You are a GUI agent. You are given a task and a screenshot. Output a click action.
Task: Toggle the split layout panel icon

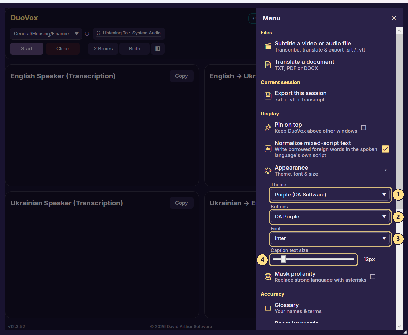pyautogui.click(x=158, y=48)
